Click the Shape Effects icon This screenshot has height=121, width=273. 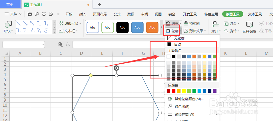click(186, 31)
